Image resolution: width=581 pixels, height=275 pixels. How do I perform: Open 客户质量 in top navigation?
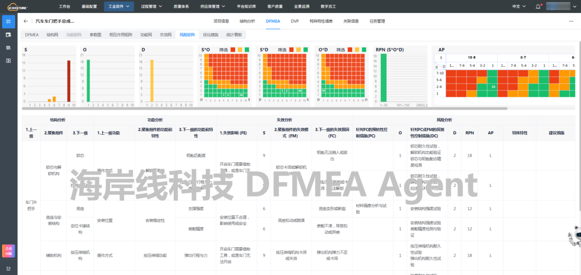tap(275, 6)
